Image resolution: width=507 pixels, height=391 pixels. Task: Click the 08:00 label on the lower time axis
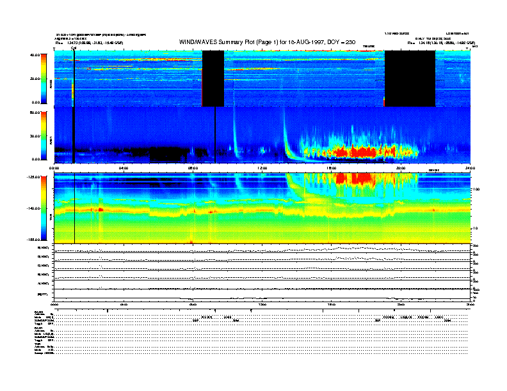193,304
